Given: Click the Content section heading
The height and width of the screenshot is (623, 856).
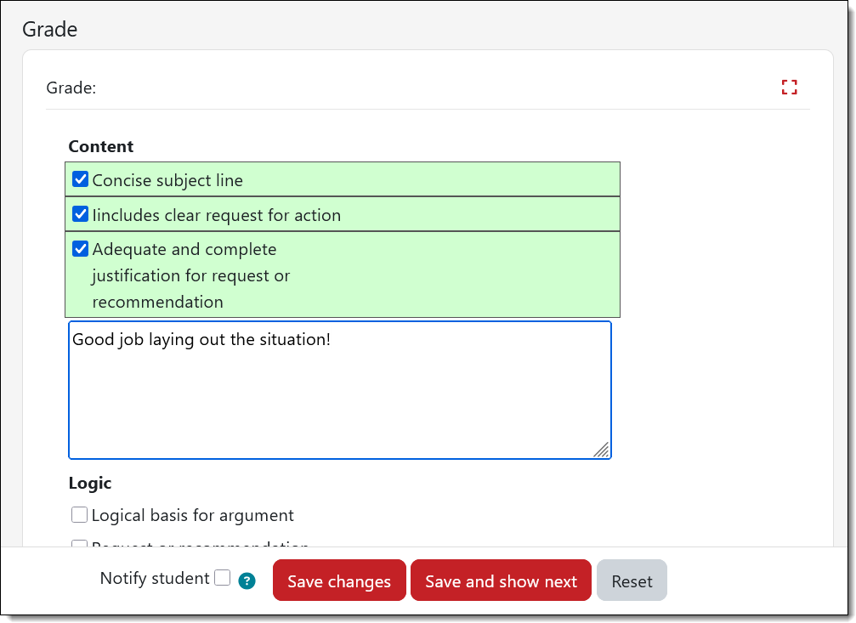Looking at the screenshot, I should (x=100, y=146).
